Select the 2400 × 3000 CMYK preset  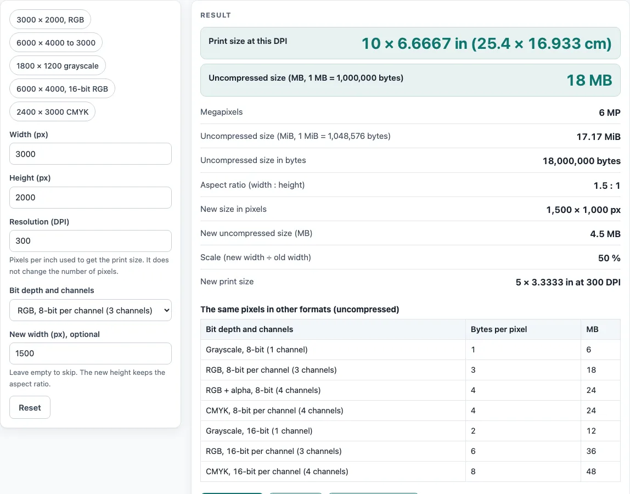52,112
